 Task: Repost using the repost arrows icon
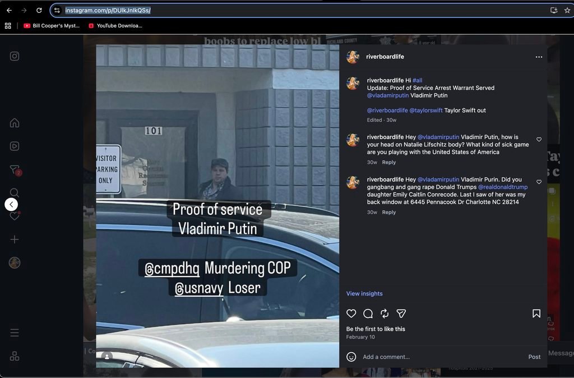(x=385, y=314)
